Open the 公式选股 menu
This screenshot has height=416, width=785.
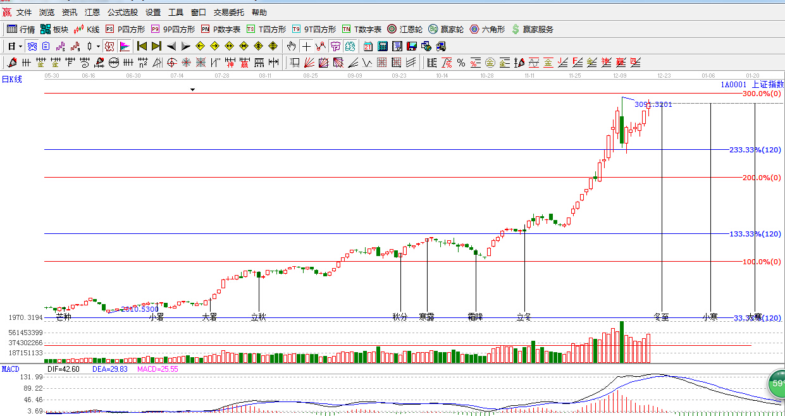coord(122,12)
